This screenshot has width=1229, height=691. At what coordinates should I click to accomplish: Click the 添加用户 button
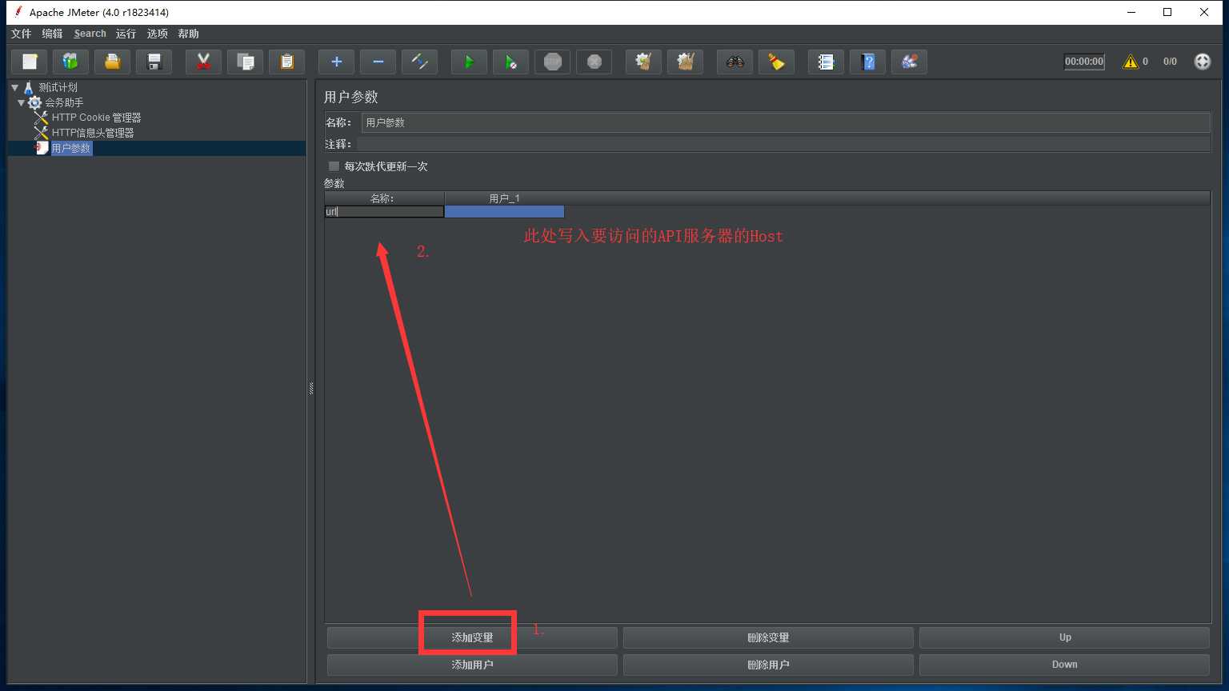472,665
